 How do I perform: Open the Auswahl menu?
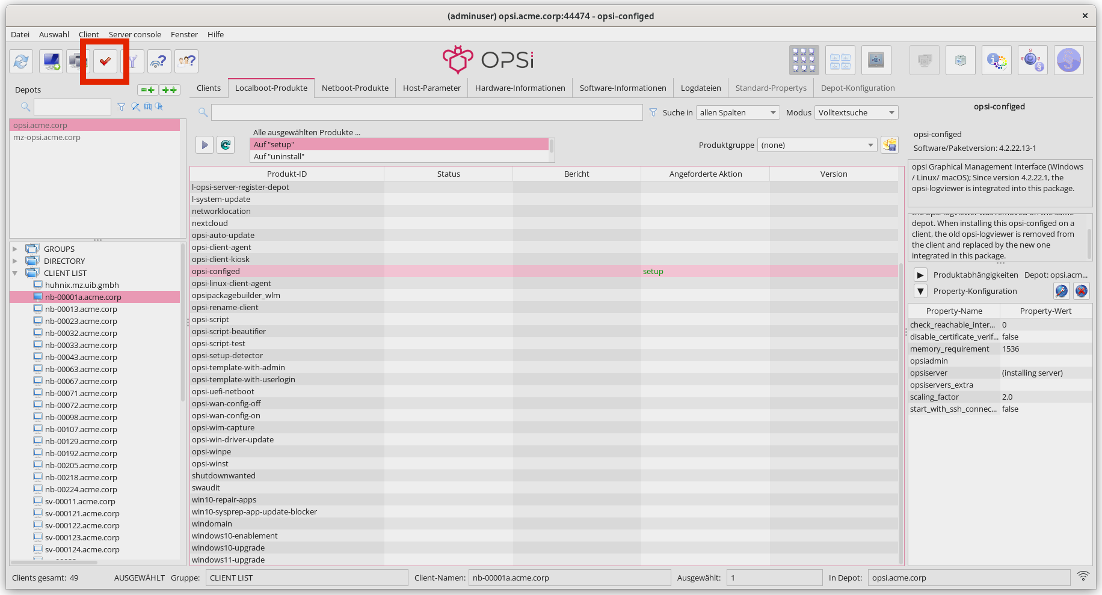pos(54,34)
